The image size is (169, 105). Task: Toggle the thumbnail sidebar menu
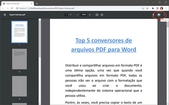click(x=5, y=15)
